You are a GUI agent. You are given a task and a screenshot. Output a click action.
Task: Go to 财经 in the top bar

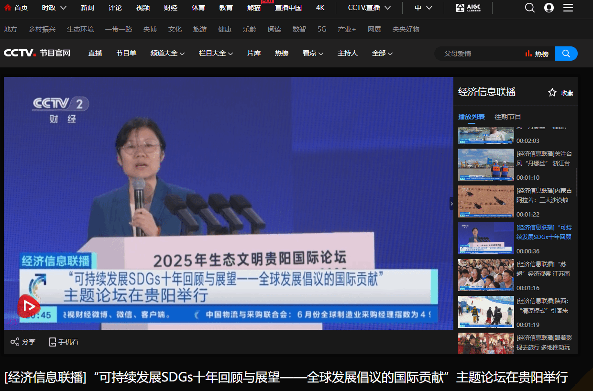pos(171,8)
